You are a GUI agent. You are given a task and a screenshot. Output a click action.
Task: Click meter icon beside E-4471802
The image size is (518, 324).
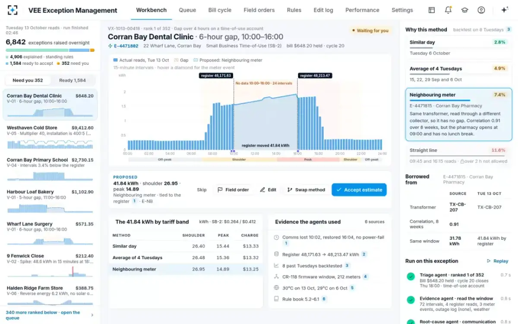tap(110, 46)
